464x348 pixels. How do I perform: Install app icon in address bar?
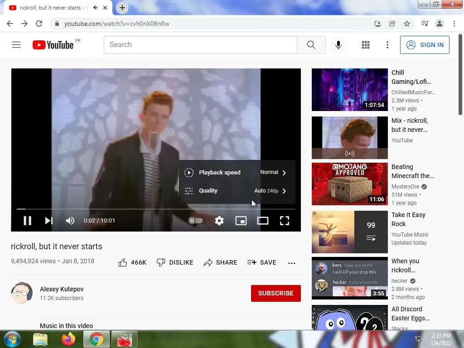(x=377, y=24)
